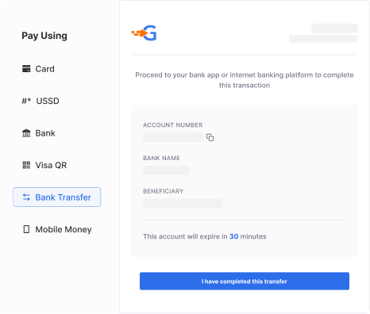Click the QR code icon
The image size is (370, 314).
[26, 165]
